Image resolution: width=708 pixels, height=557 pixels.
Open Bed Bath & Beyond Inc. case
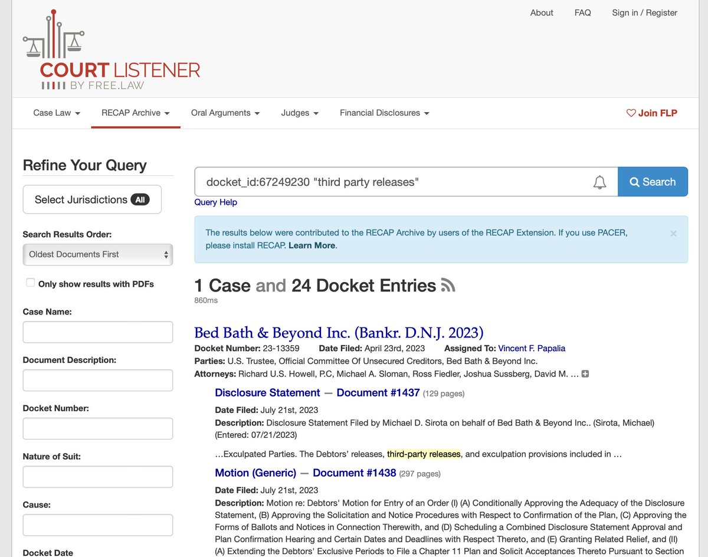click(339, 333)
